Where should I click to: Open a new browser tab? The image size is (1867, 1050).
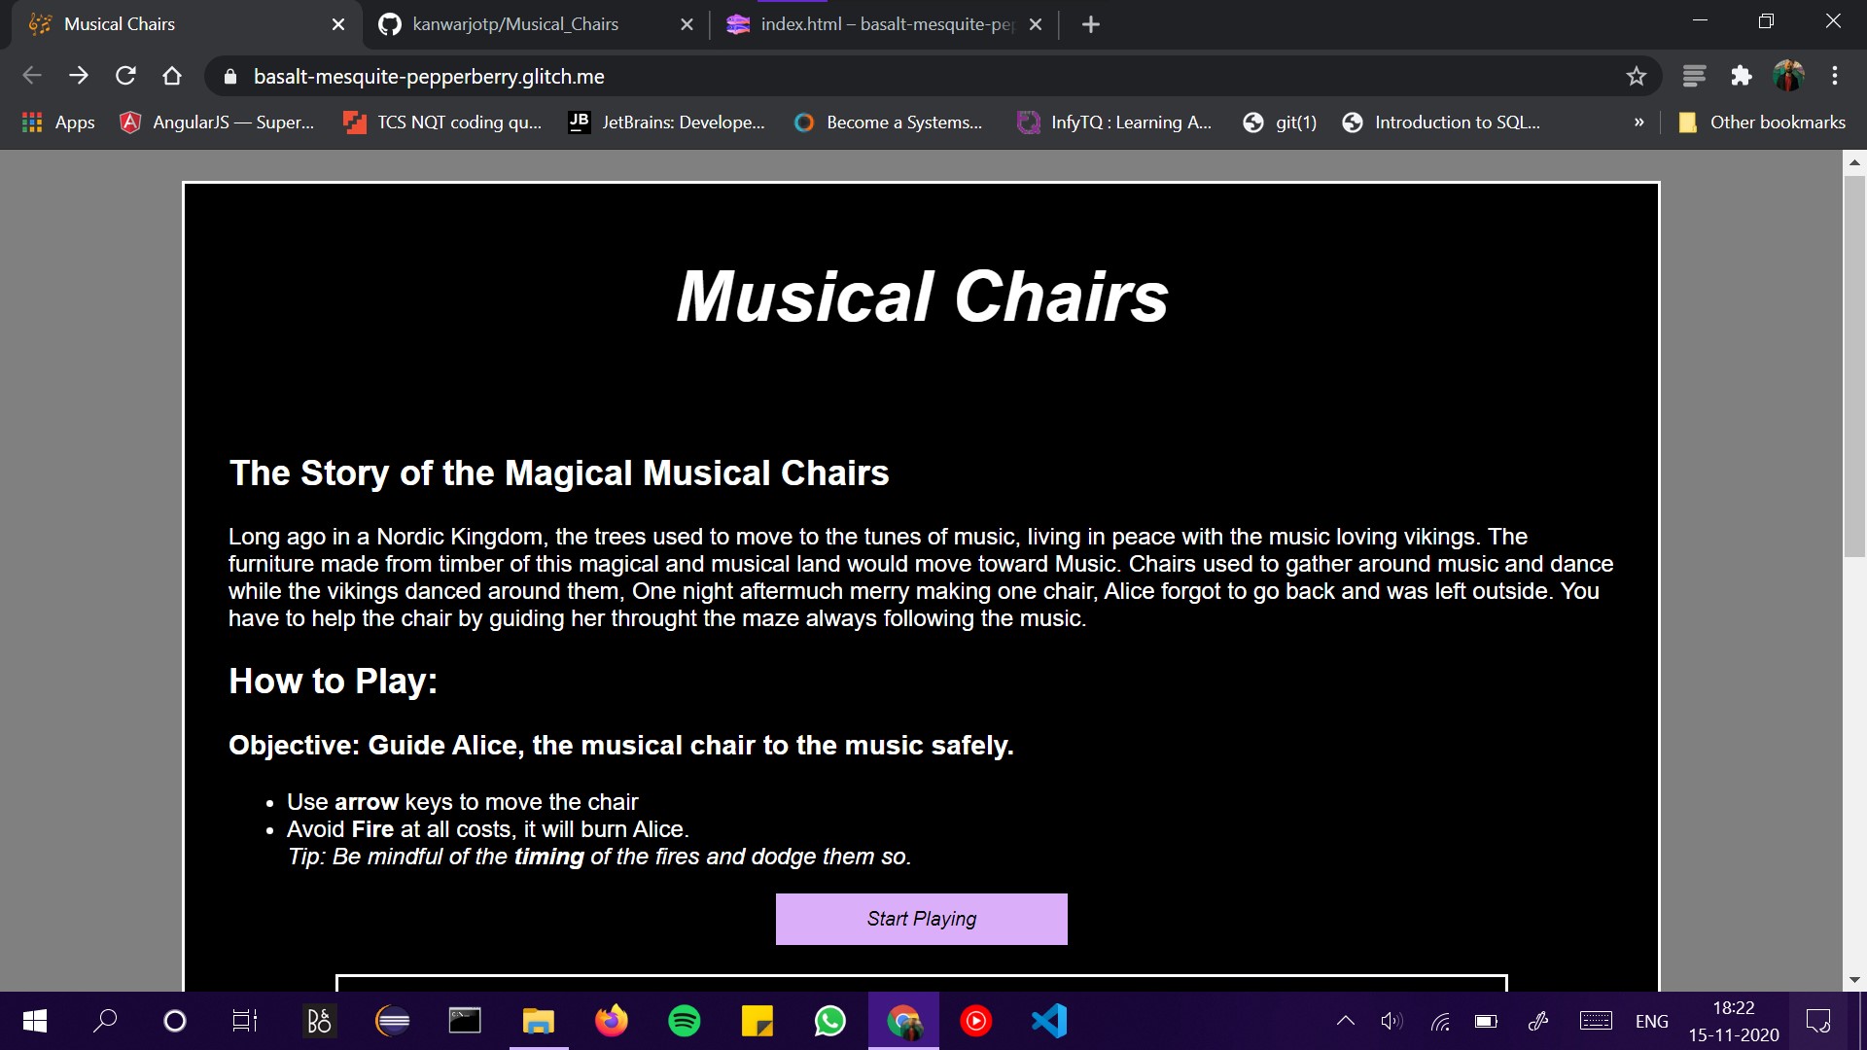click(x=1090, y=24)
